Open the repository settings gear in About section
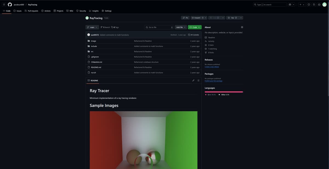The image size is (329, 169). point(242,27)
